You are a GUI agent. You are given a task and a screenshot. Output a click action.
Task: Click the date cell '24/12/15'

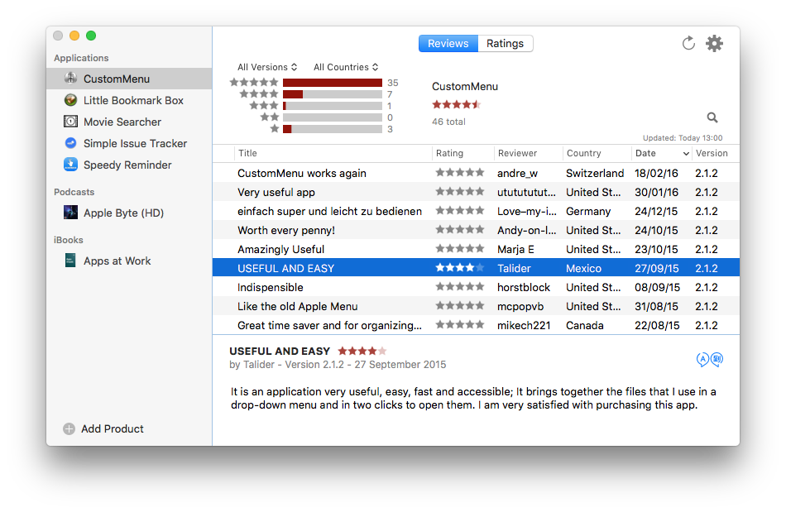pos(656,212)
